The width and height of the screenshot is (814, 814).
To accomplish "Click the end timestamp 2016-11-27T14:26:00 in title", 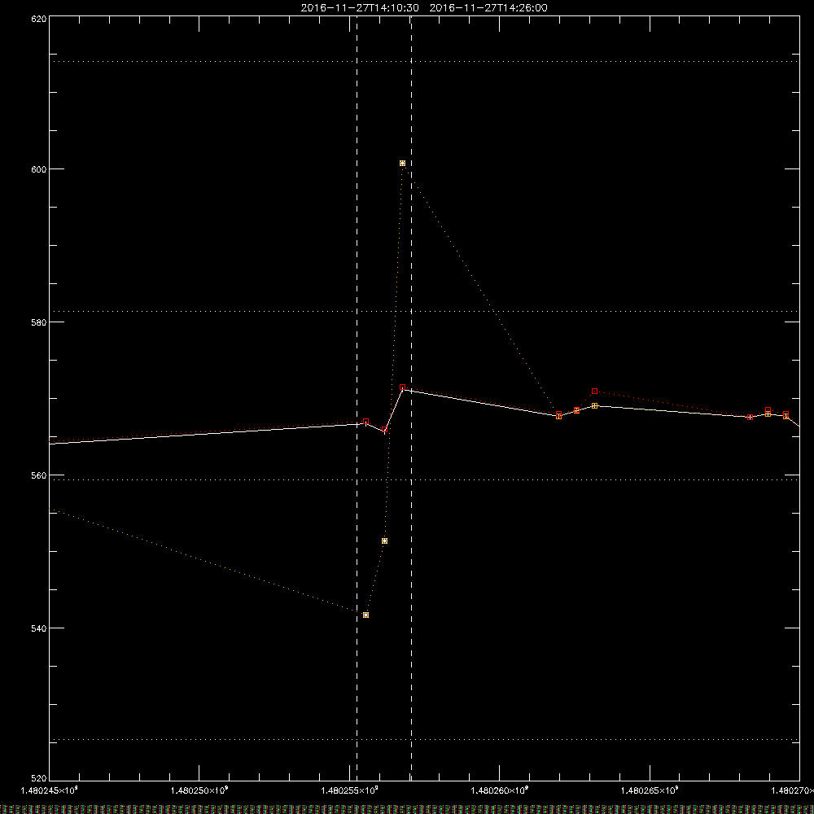I will pos(488,8).
